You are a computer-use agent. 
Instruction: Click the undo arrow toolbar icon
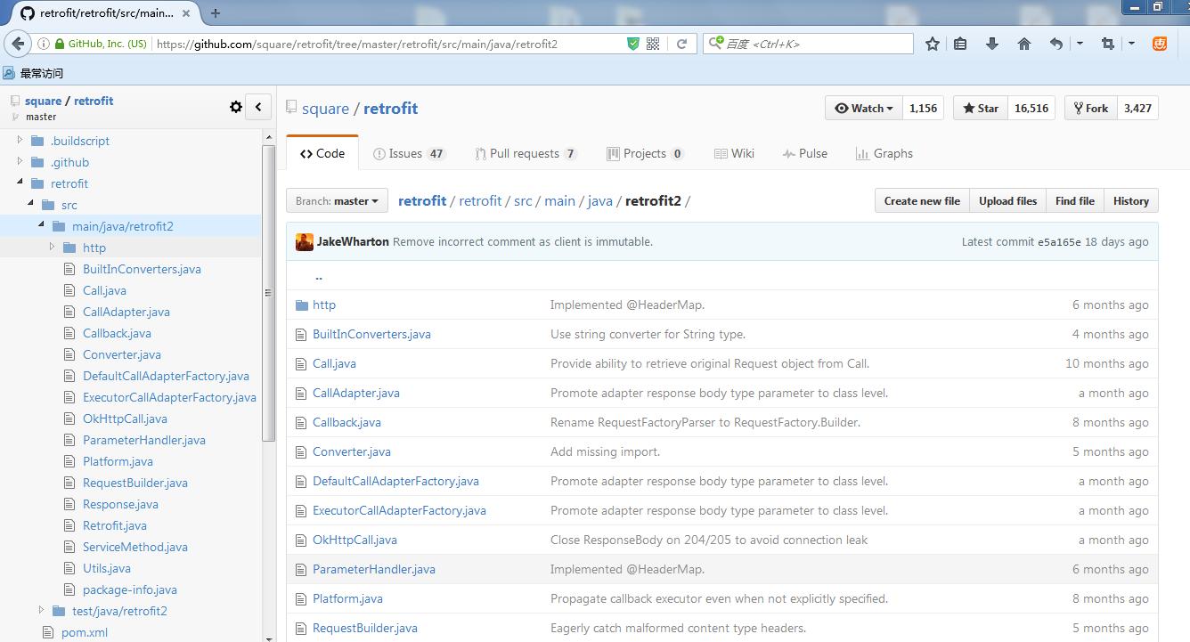1056,44
